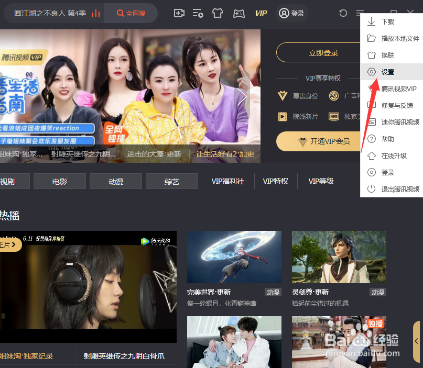Open the VIP特权 link
This screenshot has width=423, height=368.
point(275,181)
